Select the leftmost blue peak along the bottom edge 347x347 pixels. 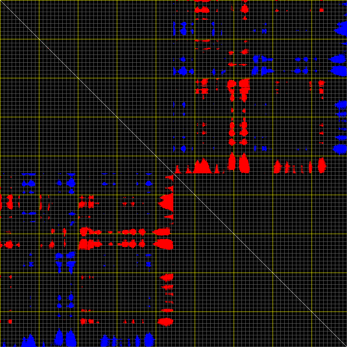tap(28, 341)
